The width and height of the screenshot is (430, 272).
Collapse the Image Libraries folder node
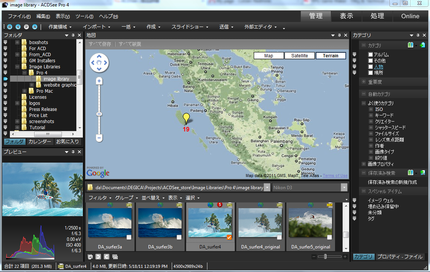pos(17,66)
